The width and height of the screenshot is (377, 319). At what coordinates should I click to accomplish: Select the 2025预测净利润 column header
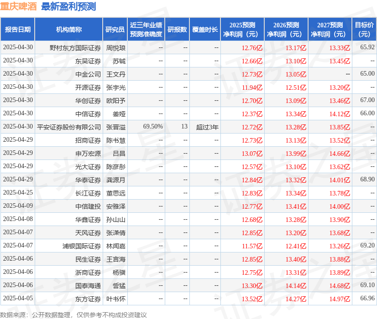coord(242,29)
